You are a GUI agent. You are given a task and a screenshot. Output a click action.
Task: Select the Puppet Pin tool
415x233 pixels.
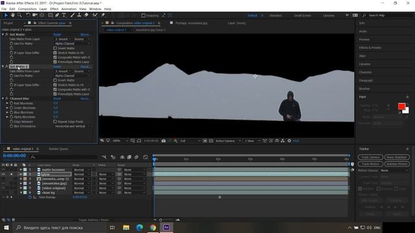tap(103, 16)
